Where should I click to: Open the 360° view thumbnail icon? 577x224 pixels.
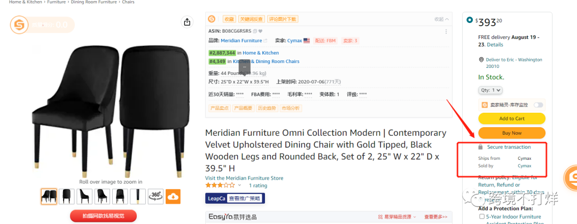(155, 196)
